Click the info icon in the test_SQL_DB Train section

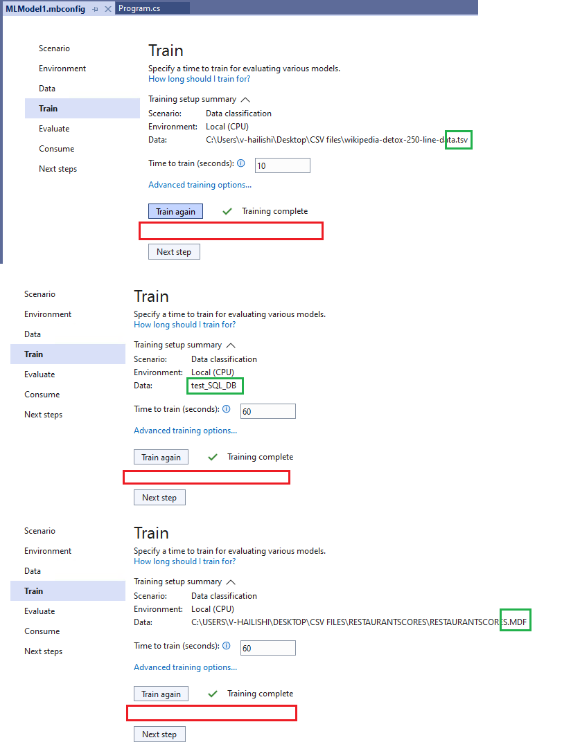(x=225, y=410)
